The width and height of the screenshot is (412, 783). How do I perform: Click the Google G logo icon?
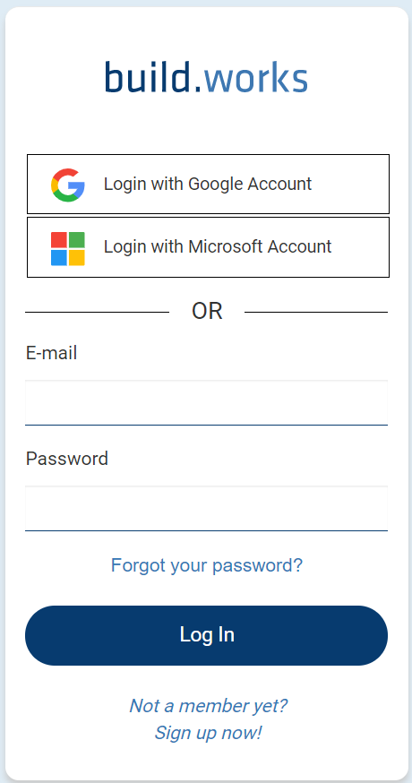point(68,185)
